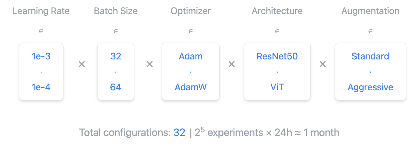Click the total configurations number 32

click(179, 133)
